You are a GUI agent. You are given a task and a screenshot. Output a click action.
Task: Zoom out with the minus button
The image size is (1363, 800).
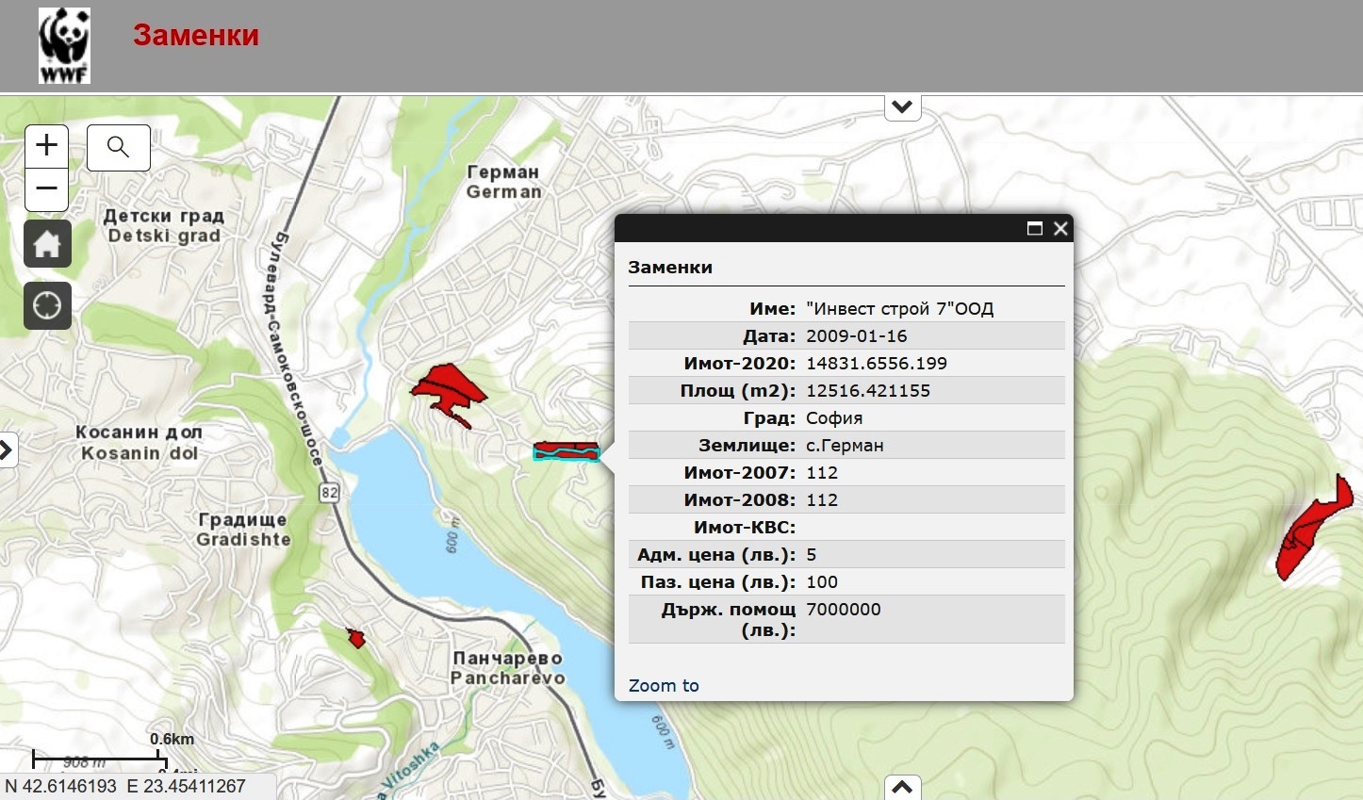pyautogui.click(x=46, y=189)
